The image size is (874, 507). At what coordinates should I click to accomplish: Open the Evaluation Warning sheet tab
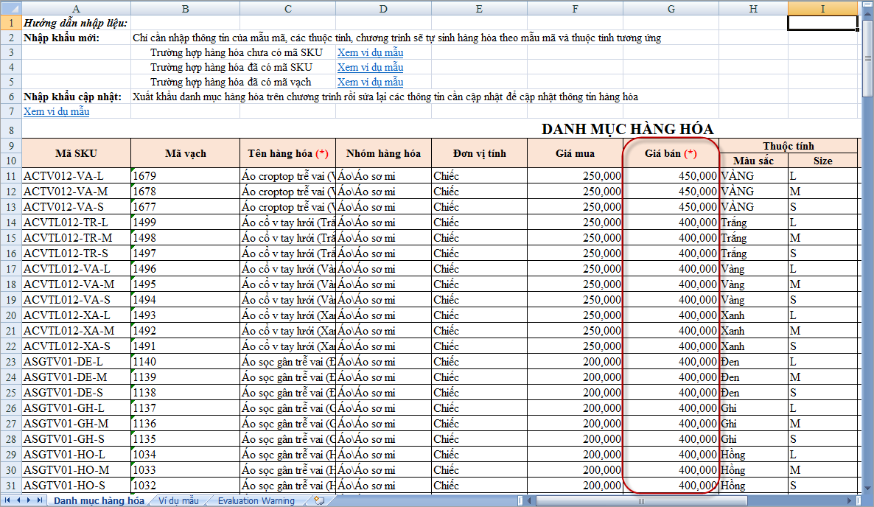click(255, 500)
